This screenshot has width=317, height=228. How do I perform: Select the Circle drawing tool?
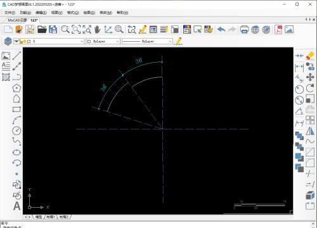pyautogui.click(x=16, y=130)
